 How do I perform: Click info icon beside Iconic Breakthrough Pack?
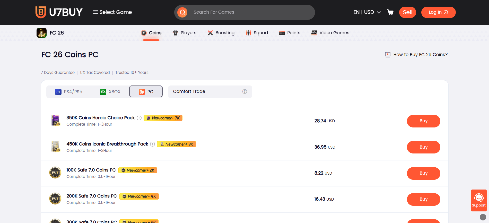pyautogui.click(x=152, y=144)
